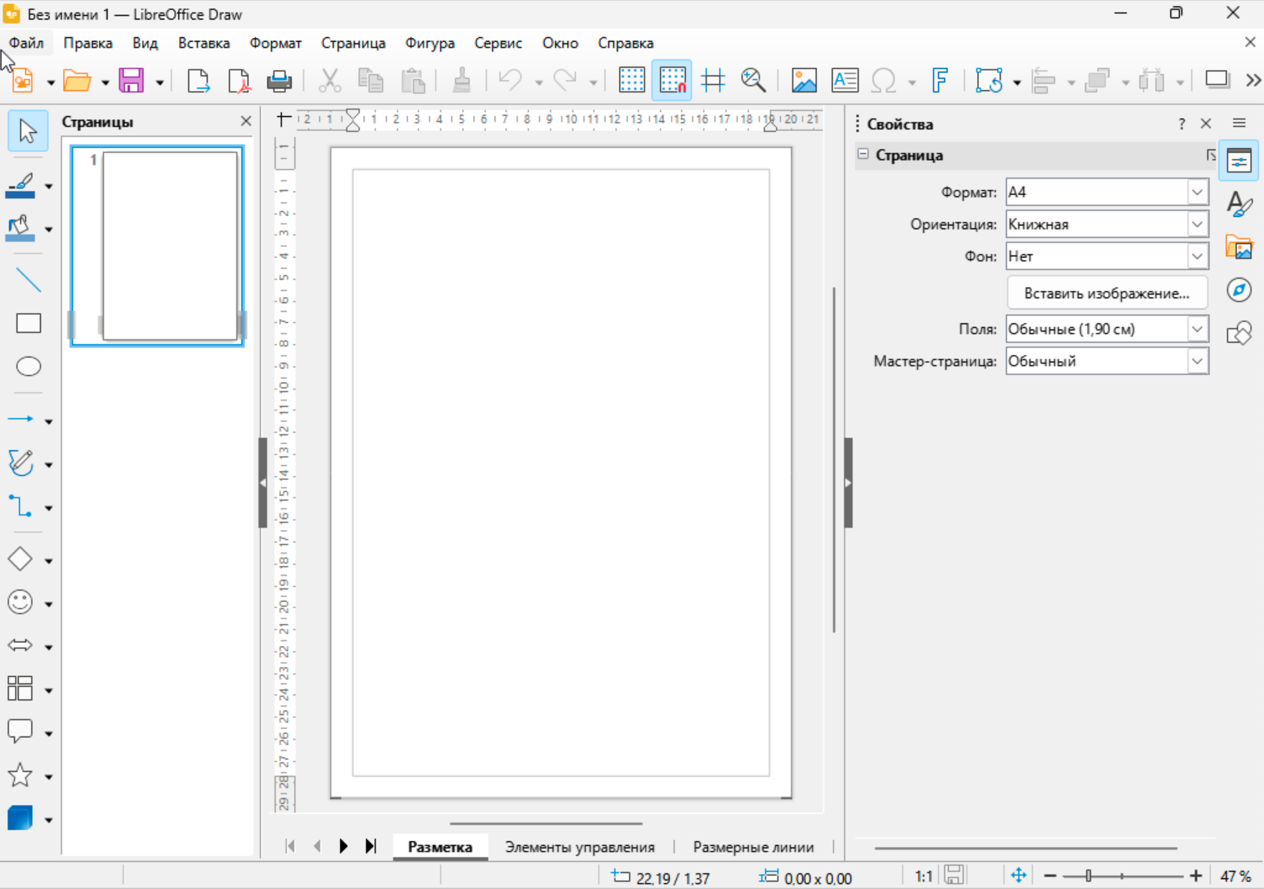The height and width of the screenshot is (889, 1264).
Task: Select the 3D Objects cube tool
Action: point(21,818)
